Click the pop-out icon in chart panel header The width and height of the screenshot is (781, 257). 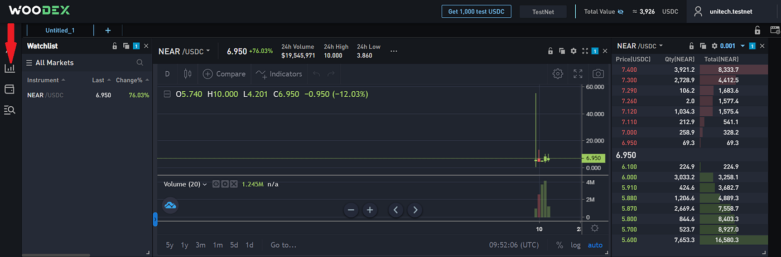click(562, 51)
